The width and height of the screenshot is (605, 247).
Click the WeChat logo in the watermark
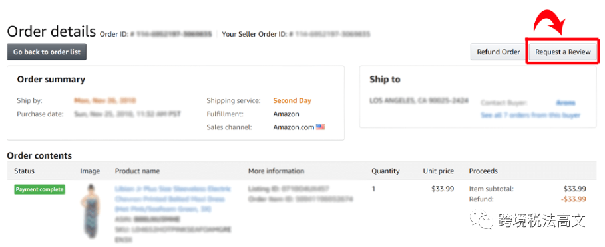point(481,220)
